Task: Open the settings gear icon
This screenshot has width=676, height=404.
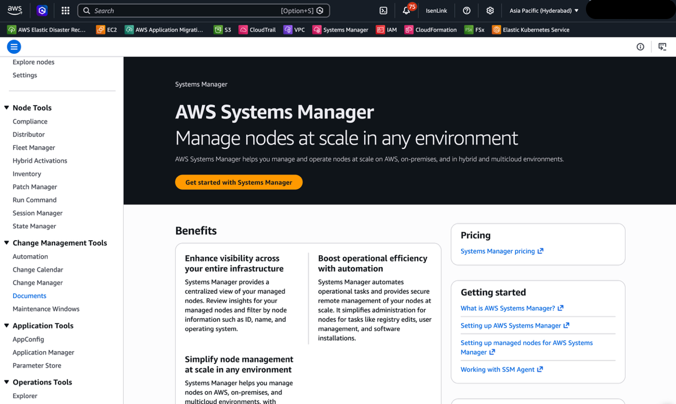Action: 490,10
